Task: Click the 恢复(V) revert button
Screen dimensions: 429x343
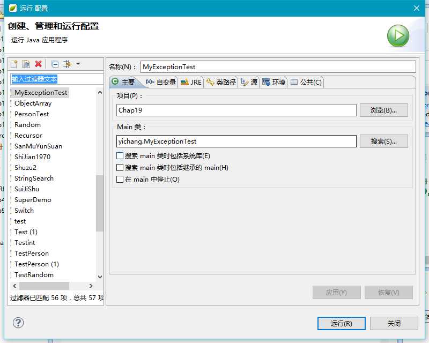Action: click(x=388, y=293)
